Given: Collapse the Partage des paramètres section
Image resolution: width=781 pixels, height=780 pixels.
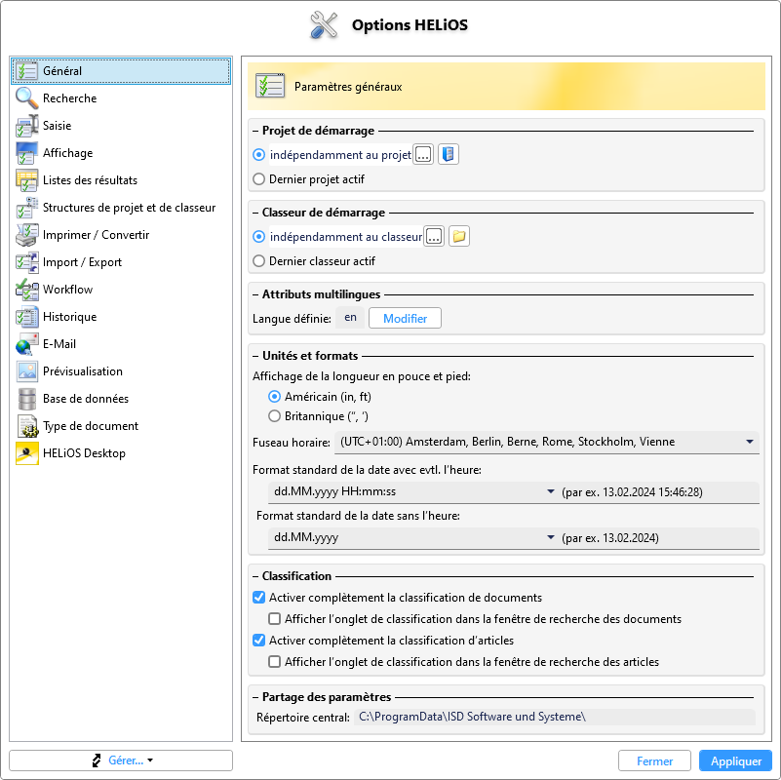Looking at the screenshot, I should coord(255,697).
